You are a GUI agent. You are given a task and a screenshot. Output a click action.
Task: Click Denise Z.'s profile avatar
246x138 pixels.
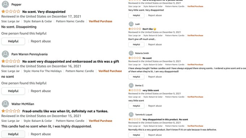(x=131, y=85)
